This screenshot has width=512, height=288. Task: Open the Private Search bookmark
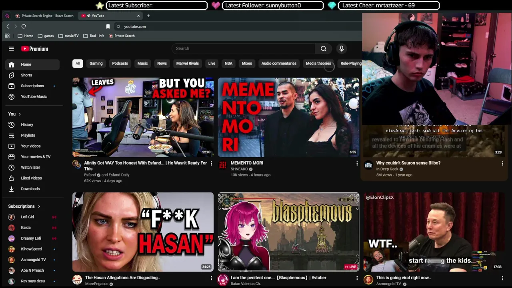coord(122,36)
